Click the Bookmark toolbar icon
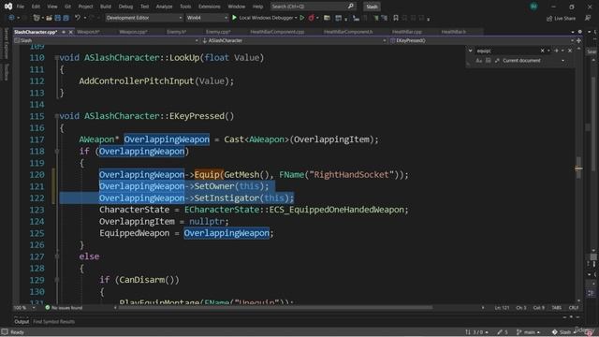 click(x=396, y=18)
